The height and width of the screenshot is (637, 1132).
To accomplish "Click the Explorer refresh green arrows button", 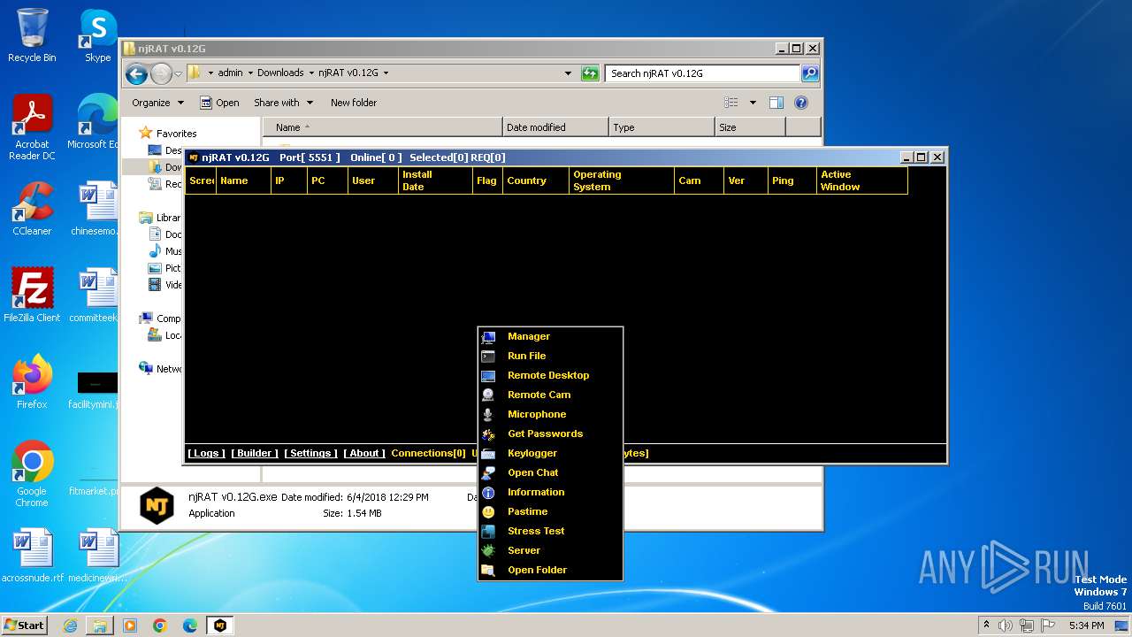I will coord(590,73).
